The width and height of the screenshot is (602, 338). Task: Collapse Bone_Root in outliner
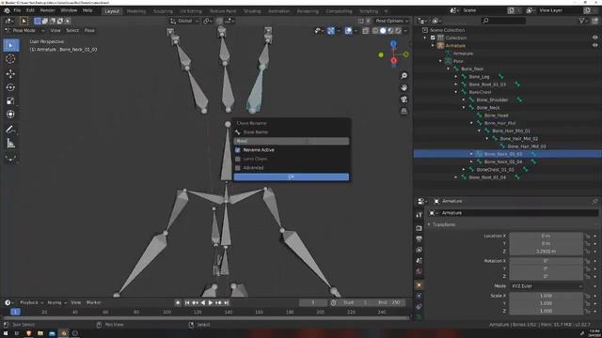(x=448, y=69)
